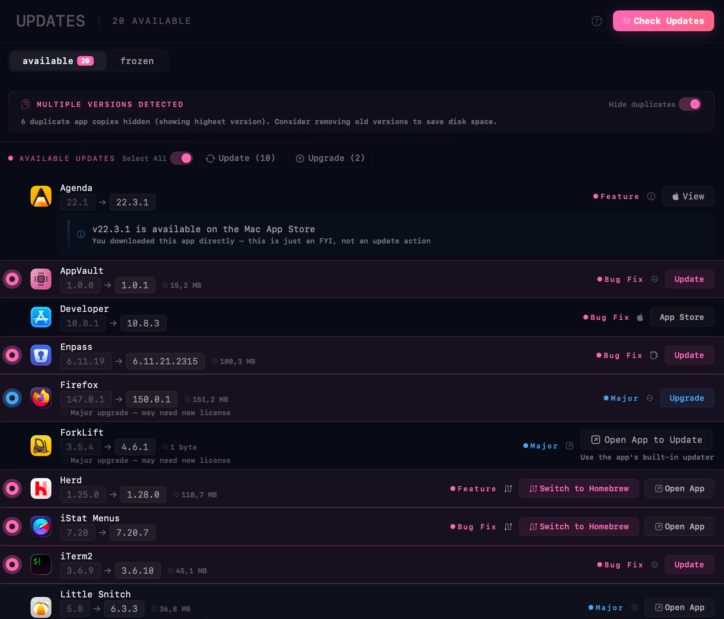Open the help question mark icon
The height and width of the screenshot is (619, 724).
[597, 21]
